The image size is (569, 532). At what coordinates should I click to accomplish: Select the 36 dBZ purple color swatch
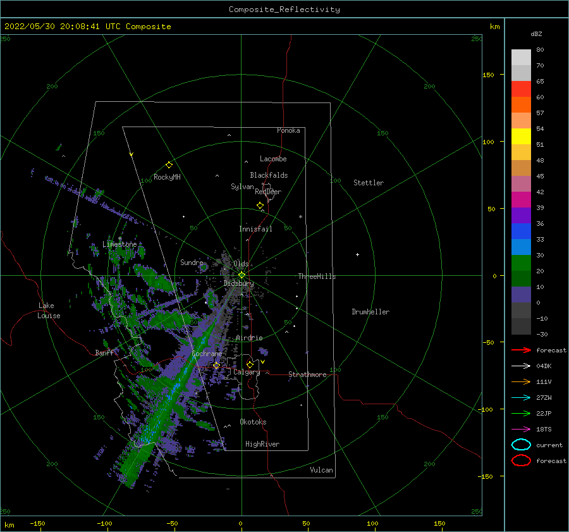521,215
